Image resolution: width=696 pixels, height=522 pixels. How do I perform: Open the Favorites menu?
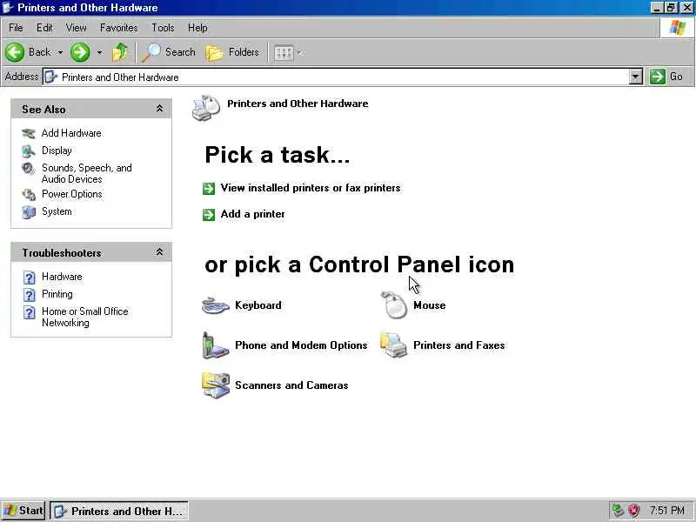119,28
